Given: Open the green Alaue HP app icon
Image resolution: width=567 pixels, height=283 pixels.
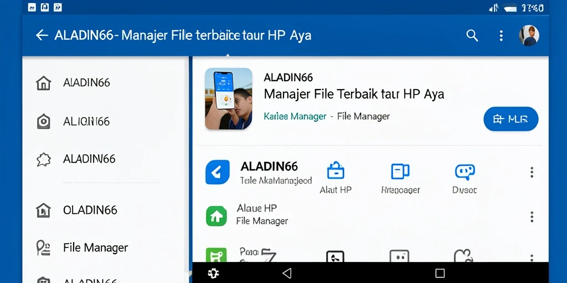Looking at the screenshot, I should tap(217, 216).
